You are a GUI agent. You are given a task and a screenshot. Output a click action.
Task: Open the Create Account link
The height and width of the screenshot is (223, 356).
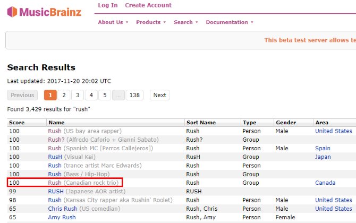[x=148, y=5]
